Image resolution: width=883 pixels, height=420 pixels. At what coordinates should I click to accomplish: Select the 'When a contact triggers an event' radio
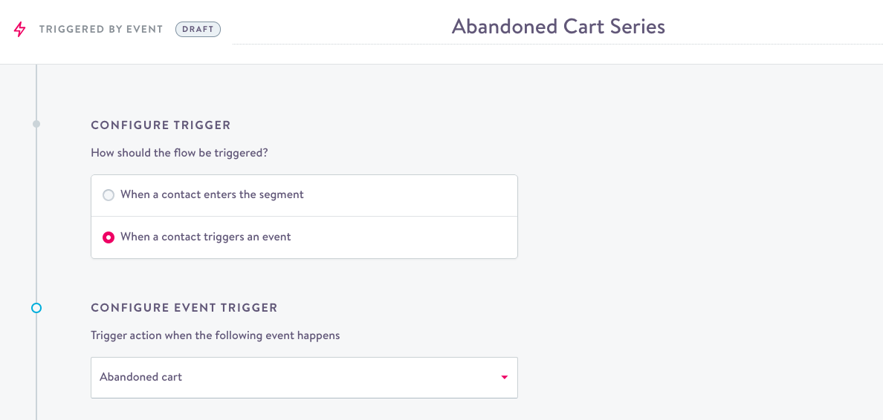click(109, 237)
